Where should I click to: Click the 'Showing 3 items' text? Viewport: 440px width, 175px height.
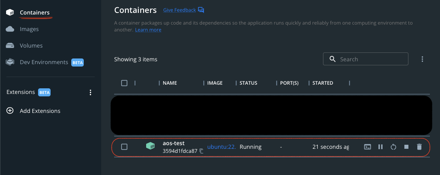136,59
